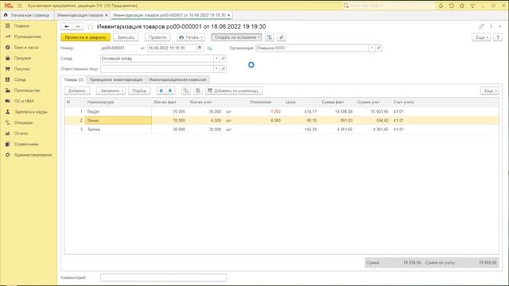The height and width of the screenshot is (286, 509).
Task: Open Справочники section in sidebar
Action: (x=26, y=144)
